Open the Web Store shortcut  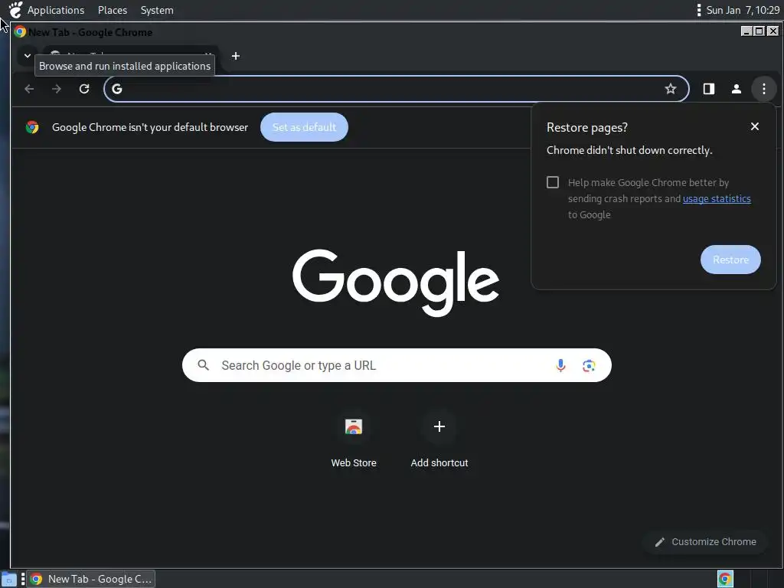354,440
